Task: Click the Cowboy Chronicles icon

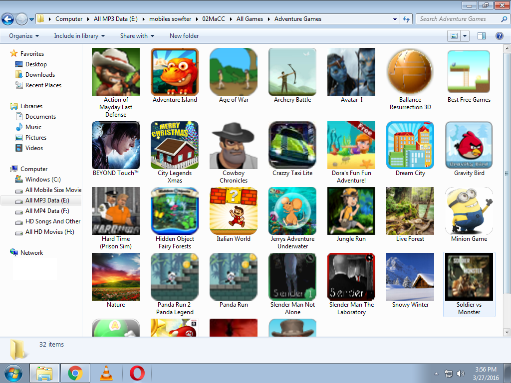Action: (234, 145)
